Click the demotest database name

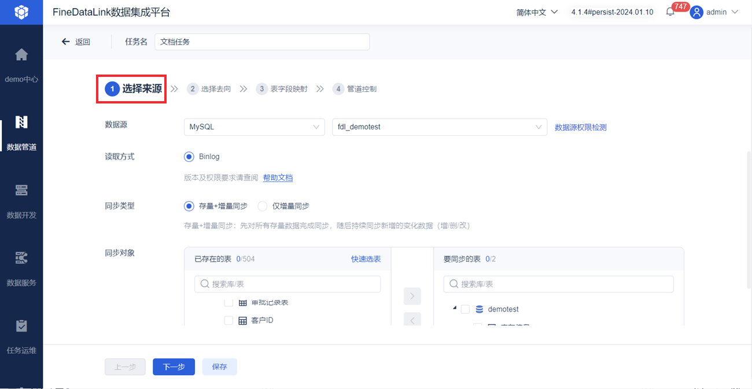pos(503,309)
